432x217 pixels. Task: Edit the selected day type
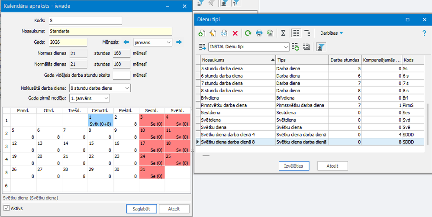click(213, 33)
